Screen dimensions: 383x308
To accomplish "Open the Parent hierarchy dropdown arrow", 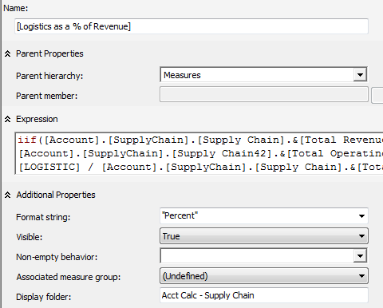I will [360, 75].
